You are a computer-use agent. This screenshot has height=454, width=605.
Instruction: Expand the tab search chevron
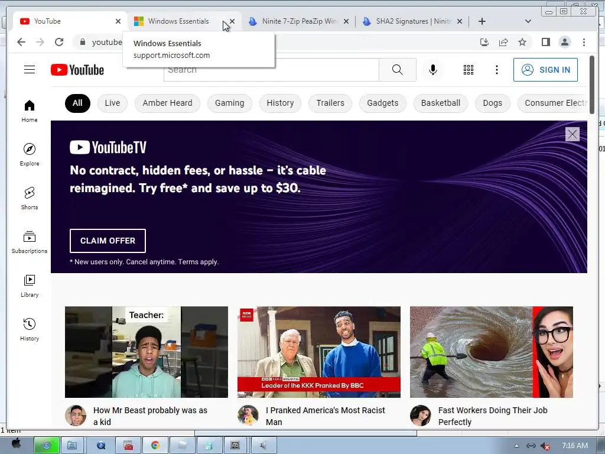pyautogui.click(x=528, y=21)
